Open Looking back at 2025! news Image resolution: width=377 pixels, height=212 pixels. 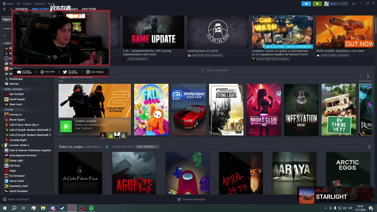(x=203, y=51)
